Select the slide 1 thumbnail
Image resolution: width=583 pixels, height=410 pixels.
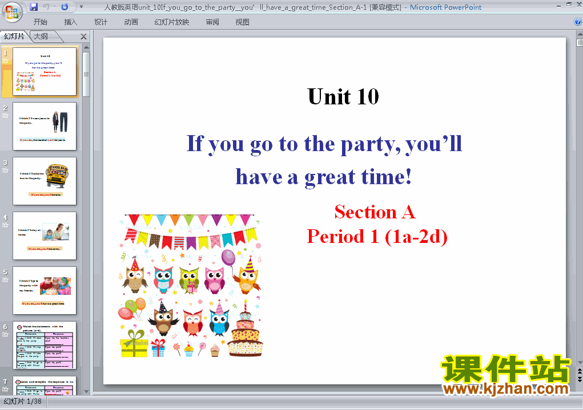point(45,71)
